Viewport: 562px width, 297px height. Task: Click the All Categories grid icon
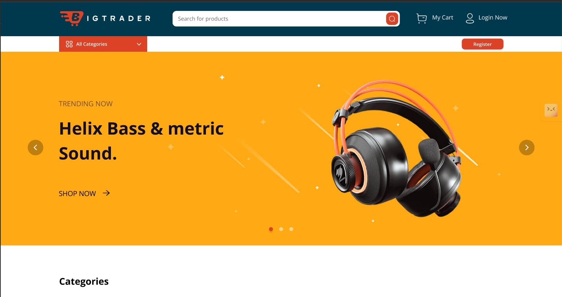click(x=69, y=44)
